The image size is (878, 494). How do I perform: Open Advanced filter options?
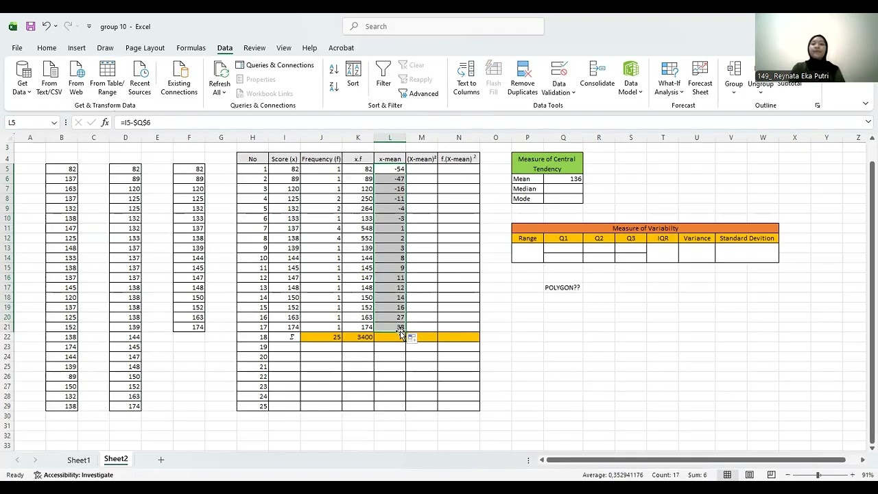[x=418, y=93]
